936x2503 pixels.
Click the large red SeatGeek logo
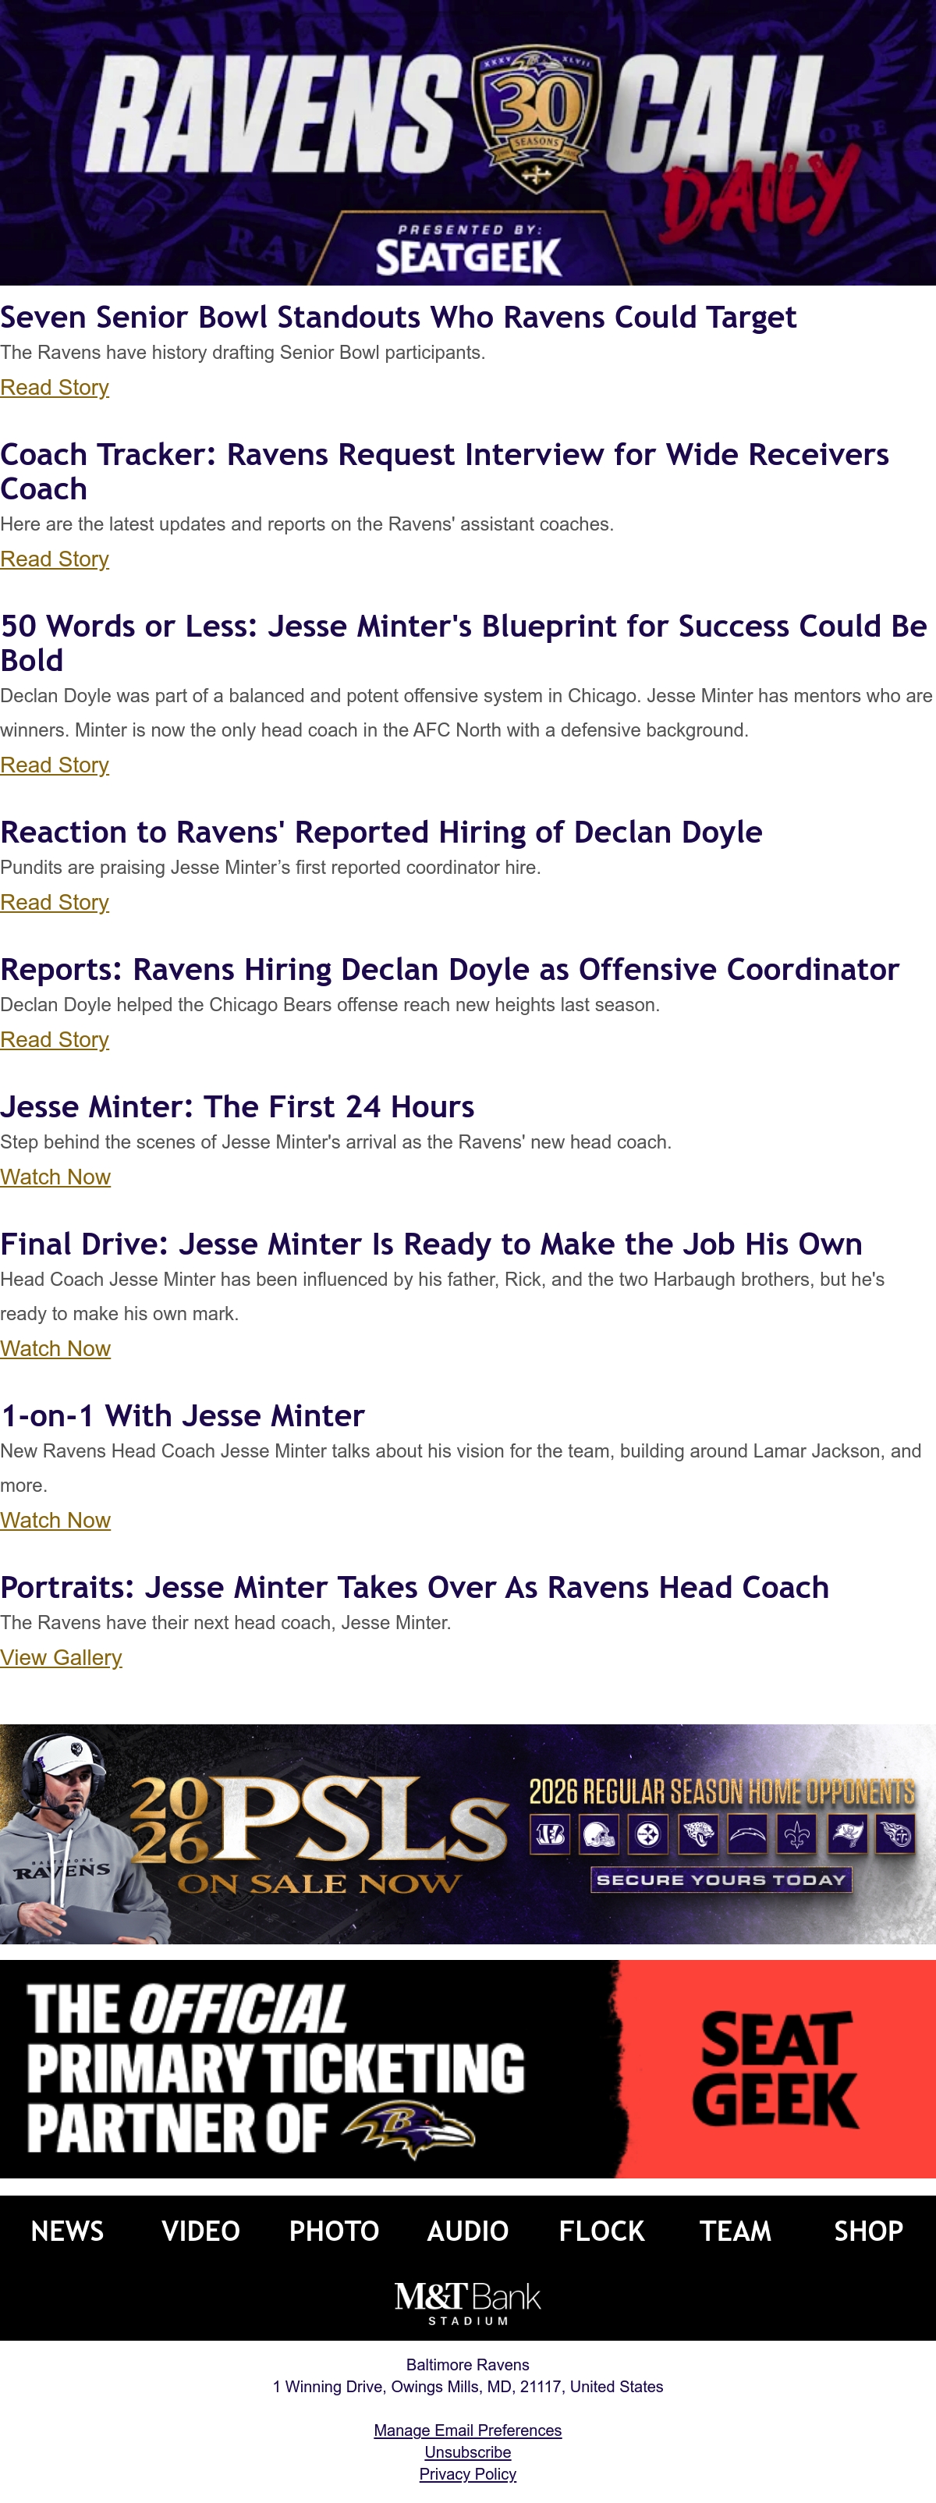point(775,2068)
